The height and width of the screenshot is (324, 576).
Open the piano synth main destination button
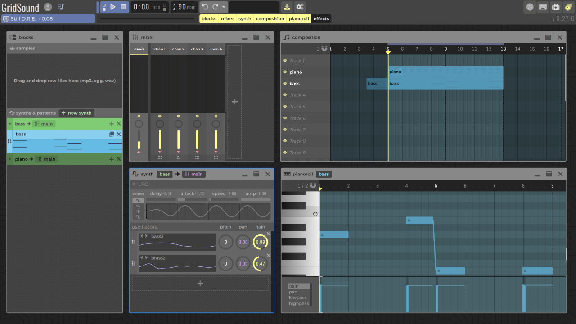click(46, 159)
